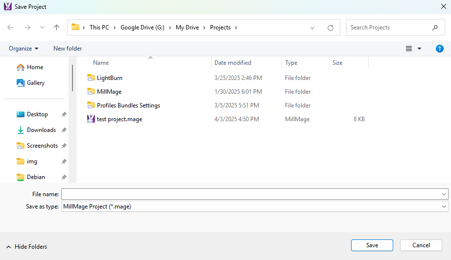This screenshot has width=451, height=260.
Task: Unpin the Desktop quick access pin
Action: [64, 114]
